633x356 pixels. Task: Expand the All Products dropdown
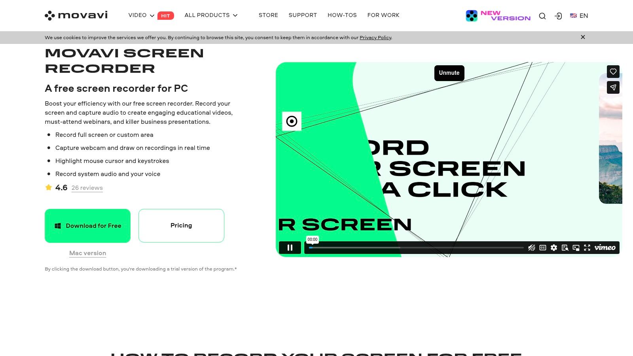(211, 15)
